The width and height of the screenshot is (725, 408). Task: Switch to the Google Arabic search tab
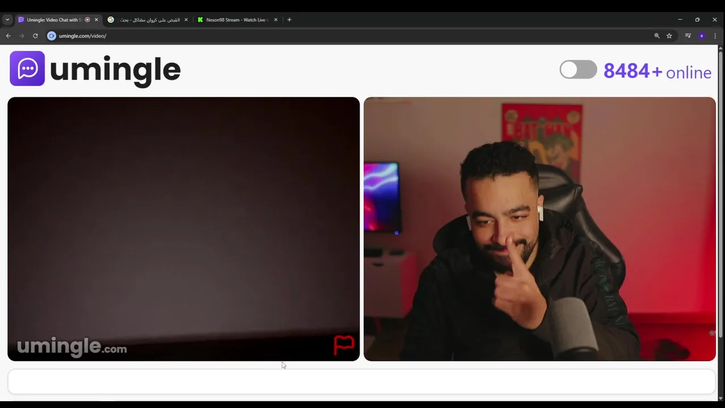pyautogui.click(x=148, y=20)
